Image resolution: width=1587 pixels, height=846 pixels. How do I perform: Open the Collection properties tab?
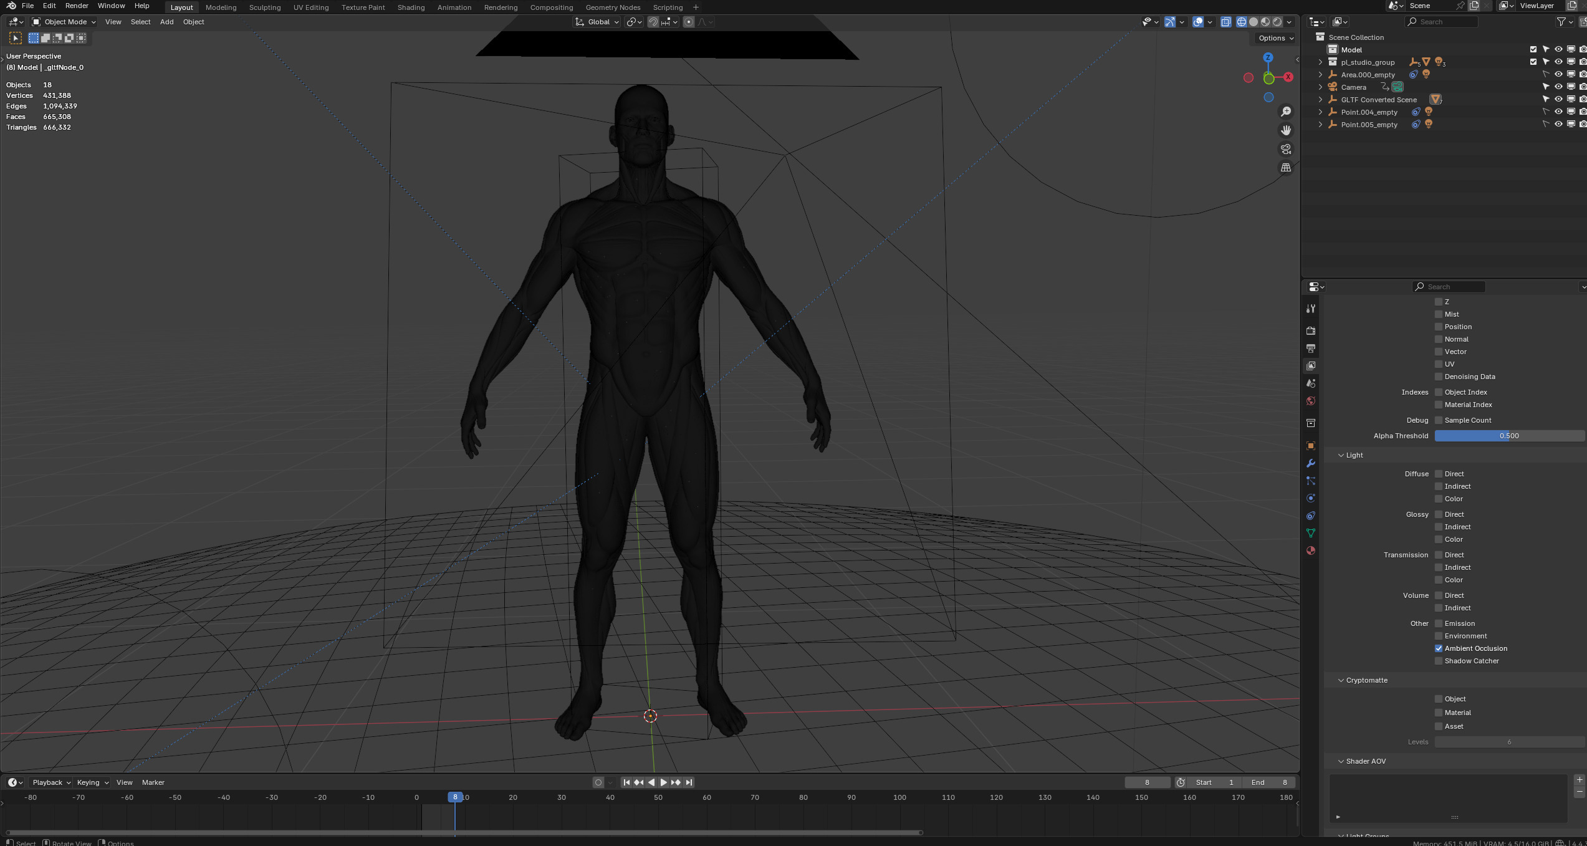1311,423
